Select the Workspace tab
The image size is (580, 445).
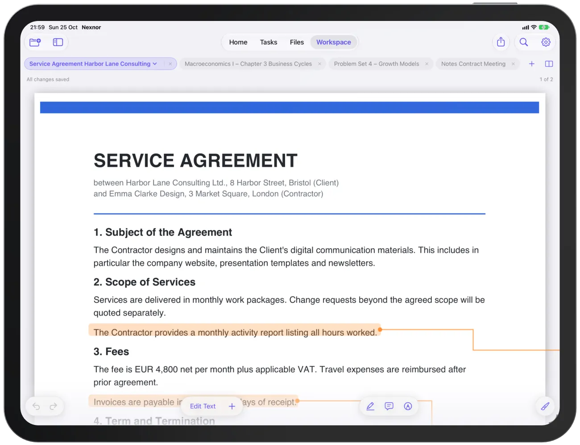point(334,42)
